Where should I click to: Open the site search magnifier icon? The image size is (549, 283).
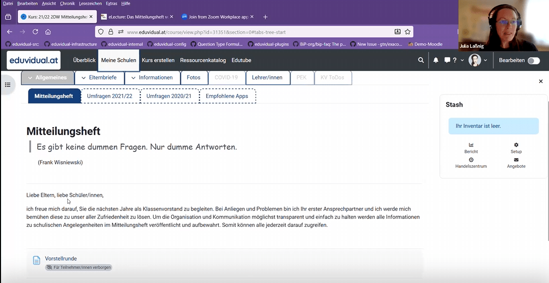coord(421,60)
